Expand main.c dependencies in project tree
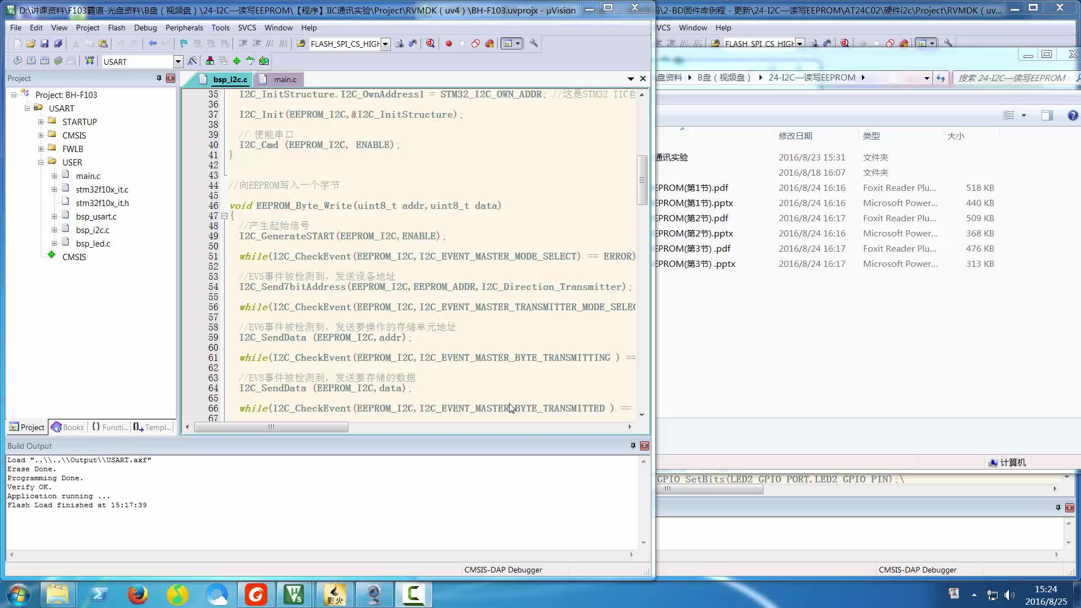Viewport: 1081px width, 608px height. tap(54, 176)
